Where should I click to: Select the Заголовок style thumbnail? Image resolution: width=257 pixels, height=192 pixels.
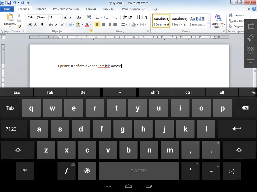point(197,21)
